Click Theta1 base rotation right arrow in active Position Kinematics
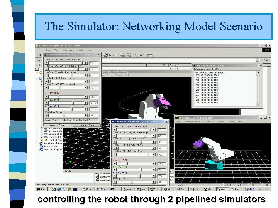Screen dimensions: 278x208 (x=154, y=130)
